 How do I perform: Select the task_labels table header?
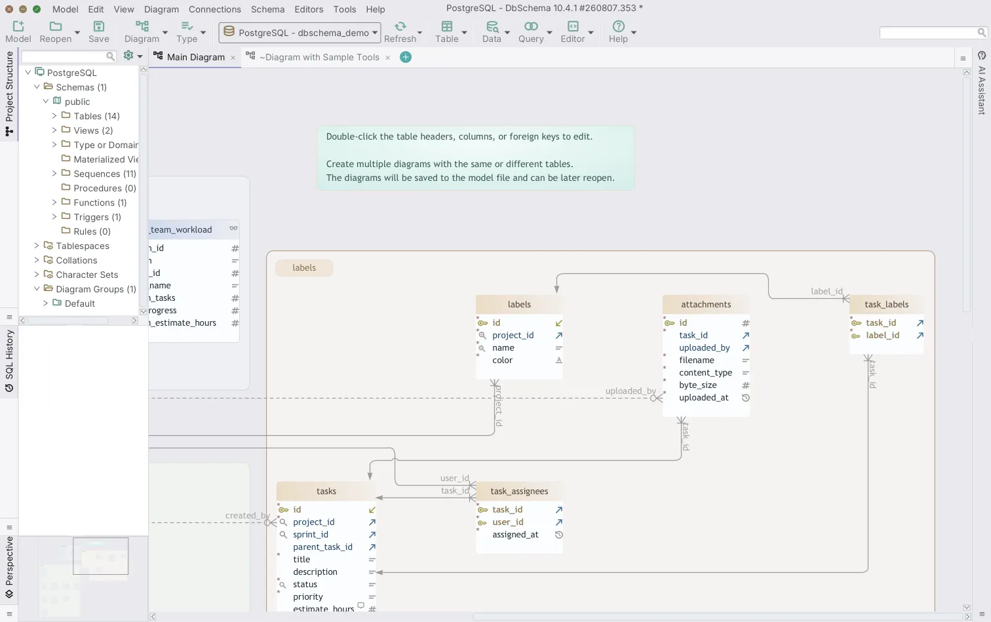pyautogui.click(x=886, y=304)
